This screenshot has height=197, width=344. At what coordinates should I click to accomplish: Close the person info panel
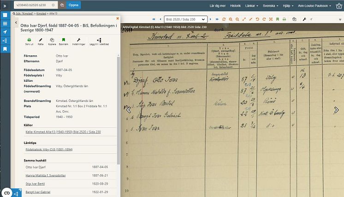pyautogui.click(x=118, y=18)
